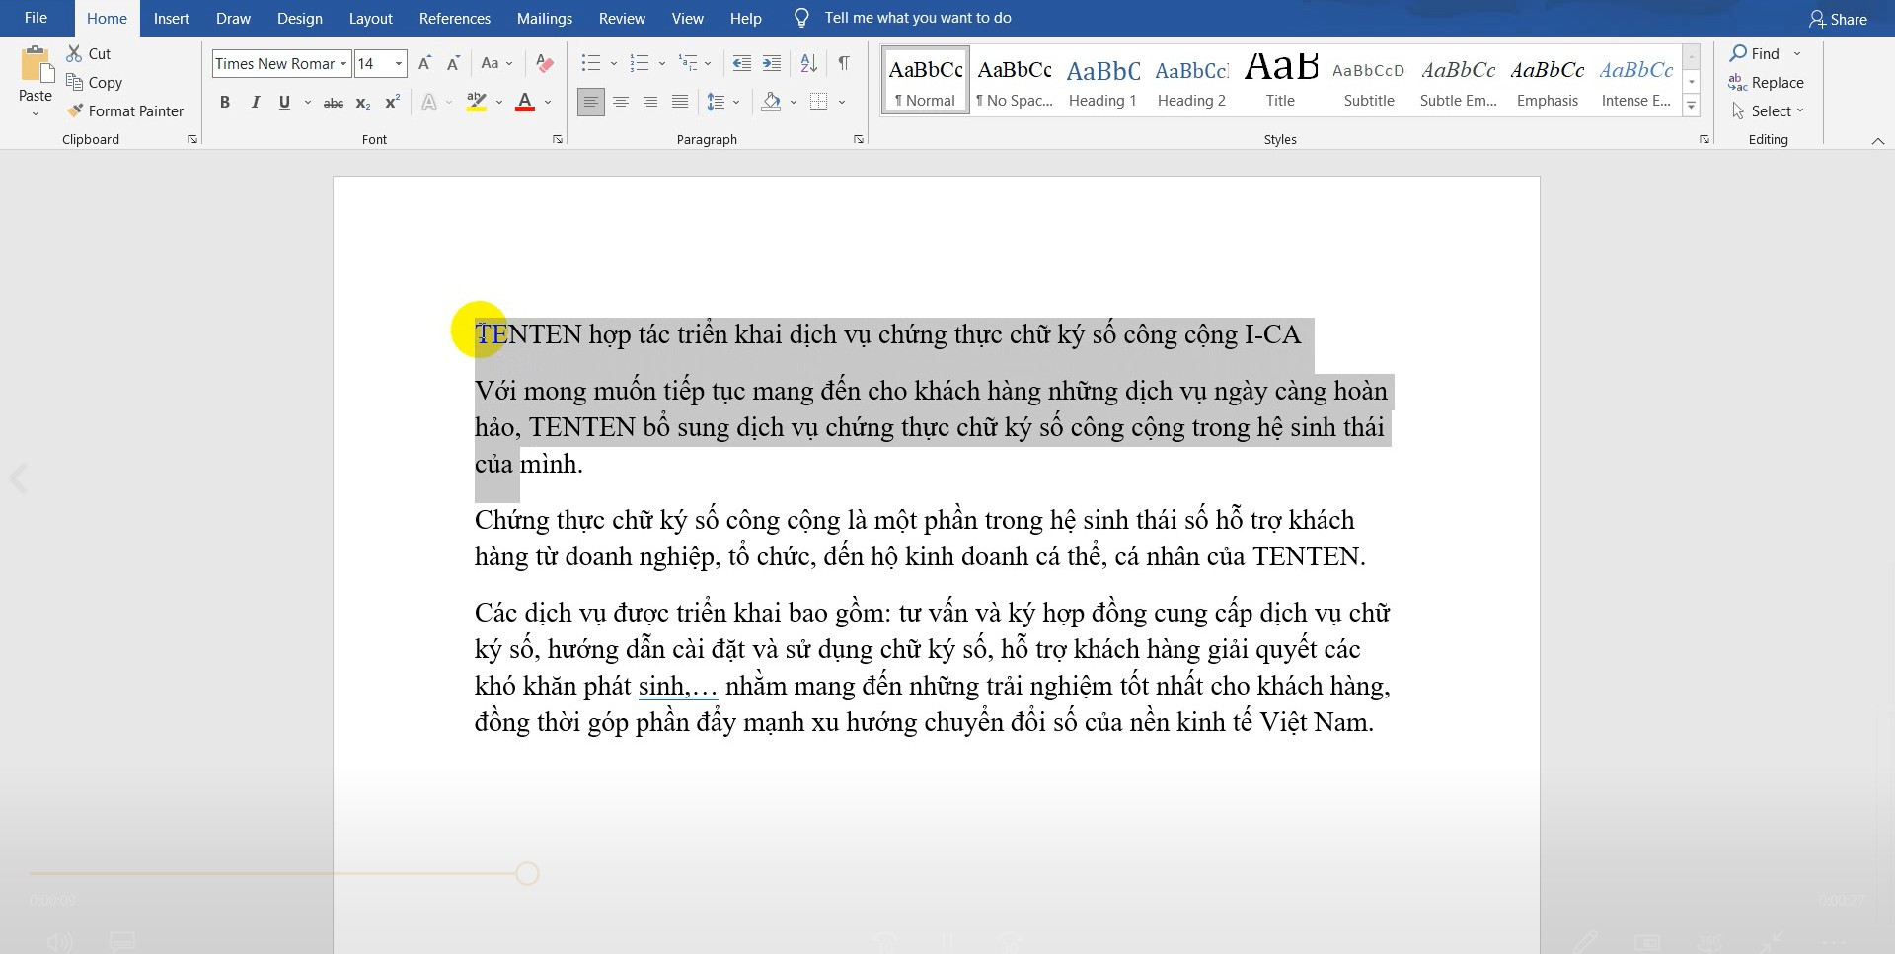Expand the Paste options arrow

click(36, 113)
